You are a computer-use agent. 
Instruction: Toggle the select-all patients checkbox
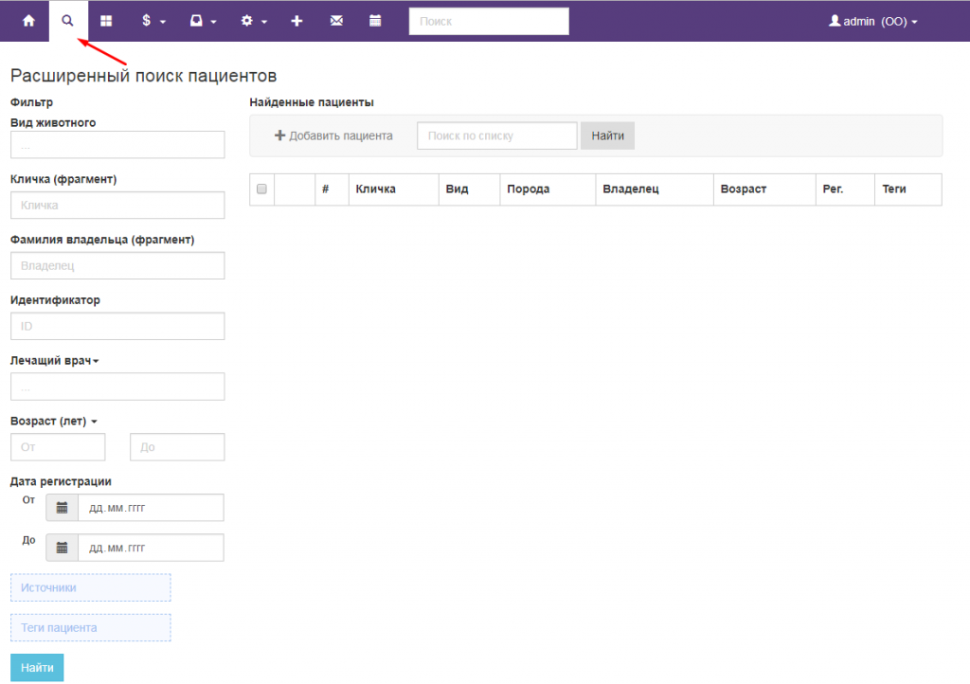pyautogui.click(x=261, y=189)
